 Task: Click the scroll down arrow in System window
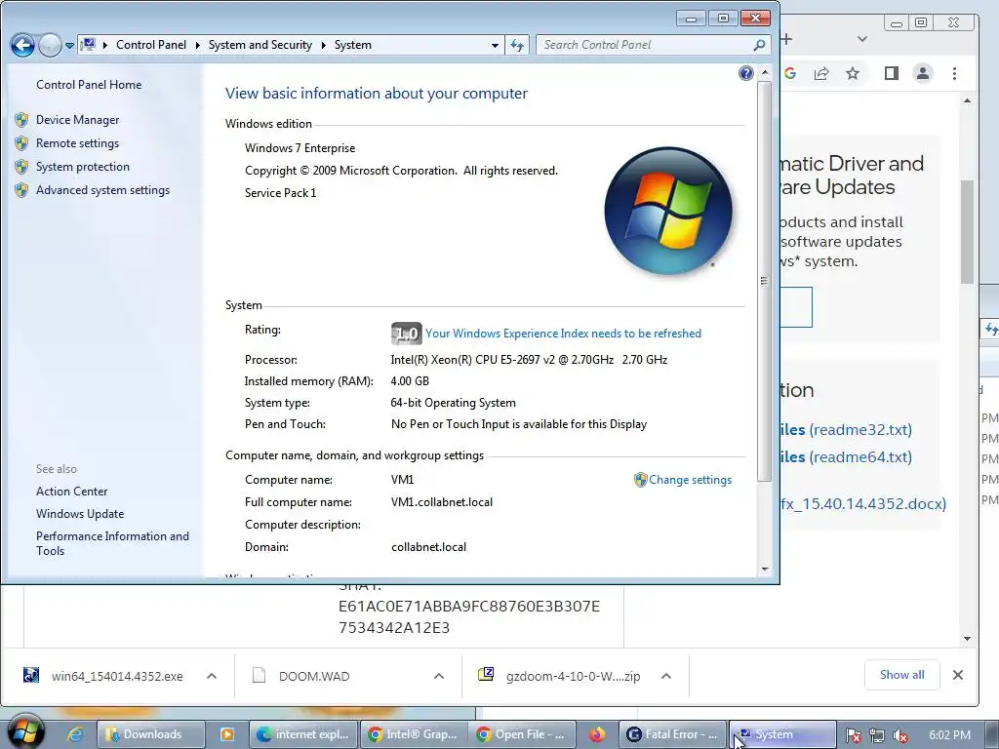point(765,570)
